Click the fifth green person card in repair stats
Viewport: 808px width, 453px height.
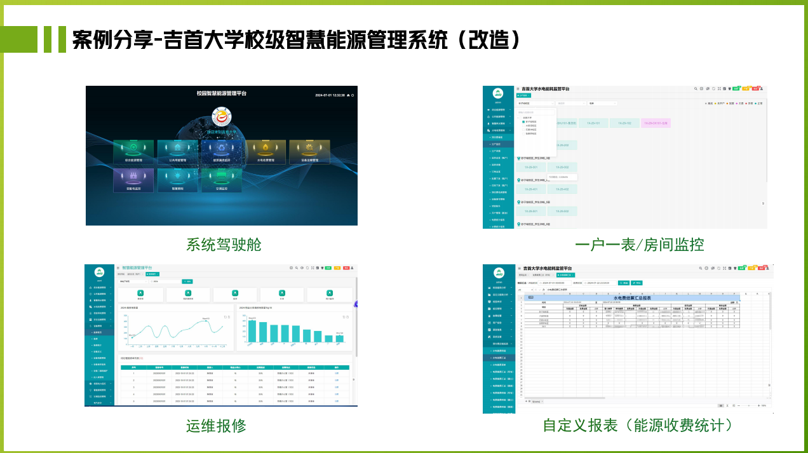point(330,295)
